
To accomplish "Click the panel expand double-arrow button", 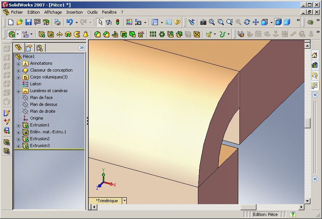I will 81,48.
